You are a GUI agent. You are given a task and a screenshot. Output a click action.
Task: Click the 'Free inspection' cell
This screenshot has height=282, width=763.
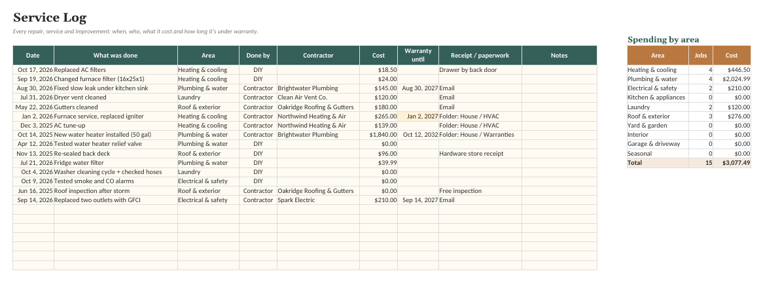coord(480,191)
